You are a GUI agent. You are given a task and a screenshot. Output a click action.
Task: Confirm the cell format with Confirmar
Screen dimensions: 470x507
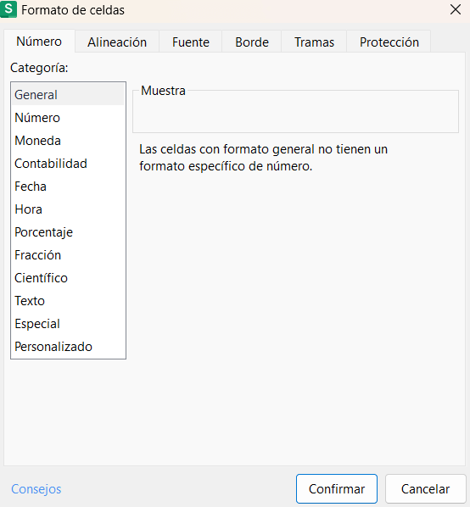337,489
